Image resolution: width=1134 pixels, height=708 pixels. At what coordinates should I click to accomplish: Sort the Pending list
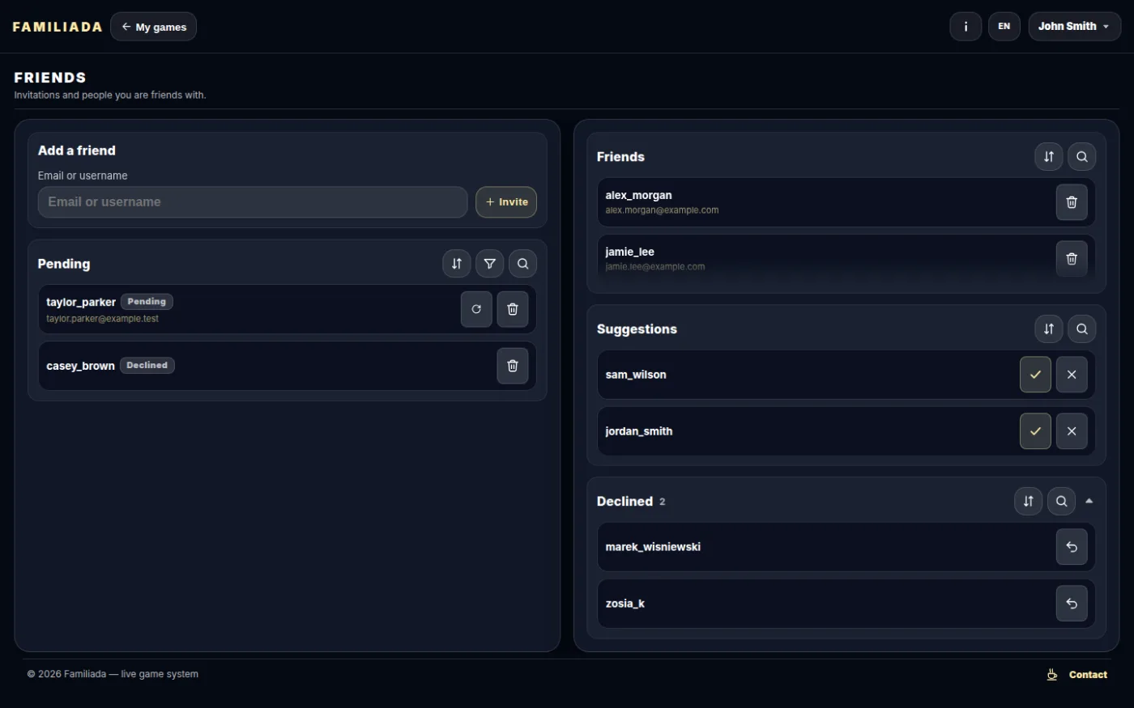point(457,264)
